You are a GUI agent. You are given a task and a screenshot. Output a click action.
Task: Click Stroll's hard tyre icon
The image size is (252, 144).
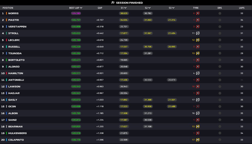198,33
